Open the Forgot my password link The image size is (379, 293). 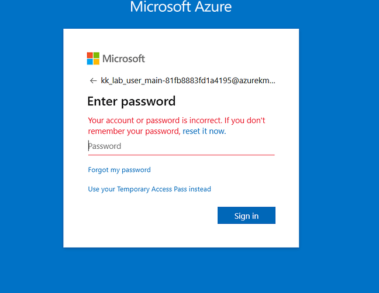pos(119,170)
